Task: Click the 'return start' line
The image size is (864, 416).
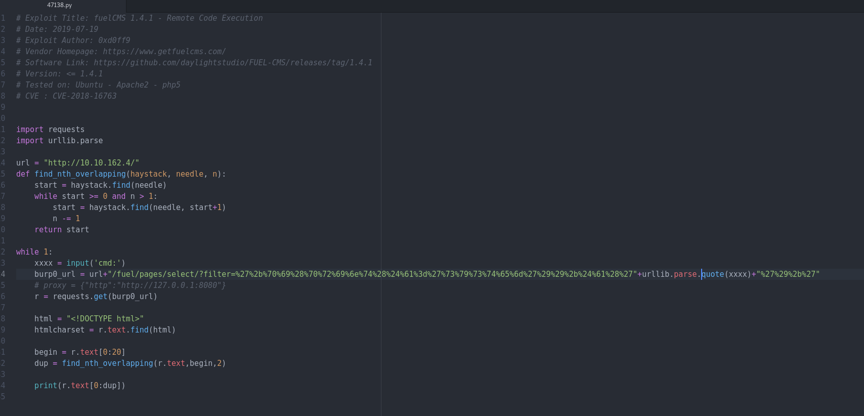Action: point(62,230)
